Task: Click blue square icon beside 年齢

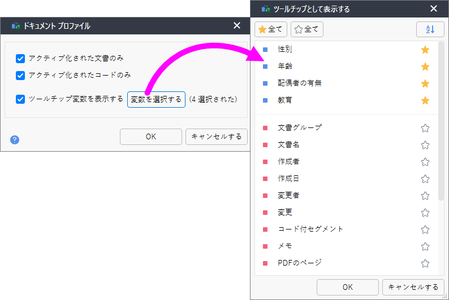Action: pos(265,67)
